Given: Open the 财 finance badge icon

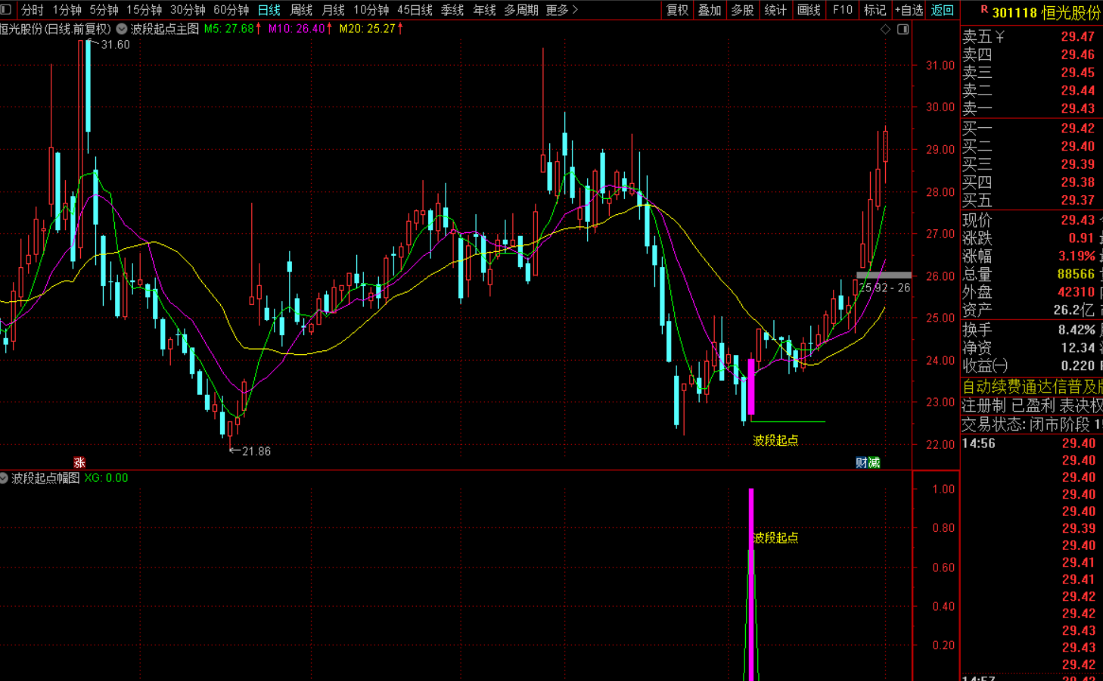Looking at the screenshot, I should tap(862, 462).
